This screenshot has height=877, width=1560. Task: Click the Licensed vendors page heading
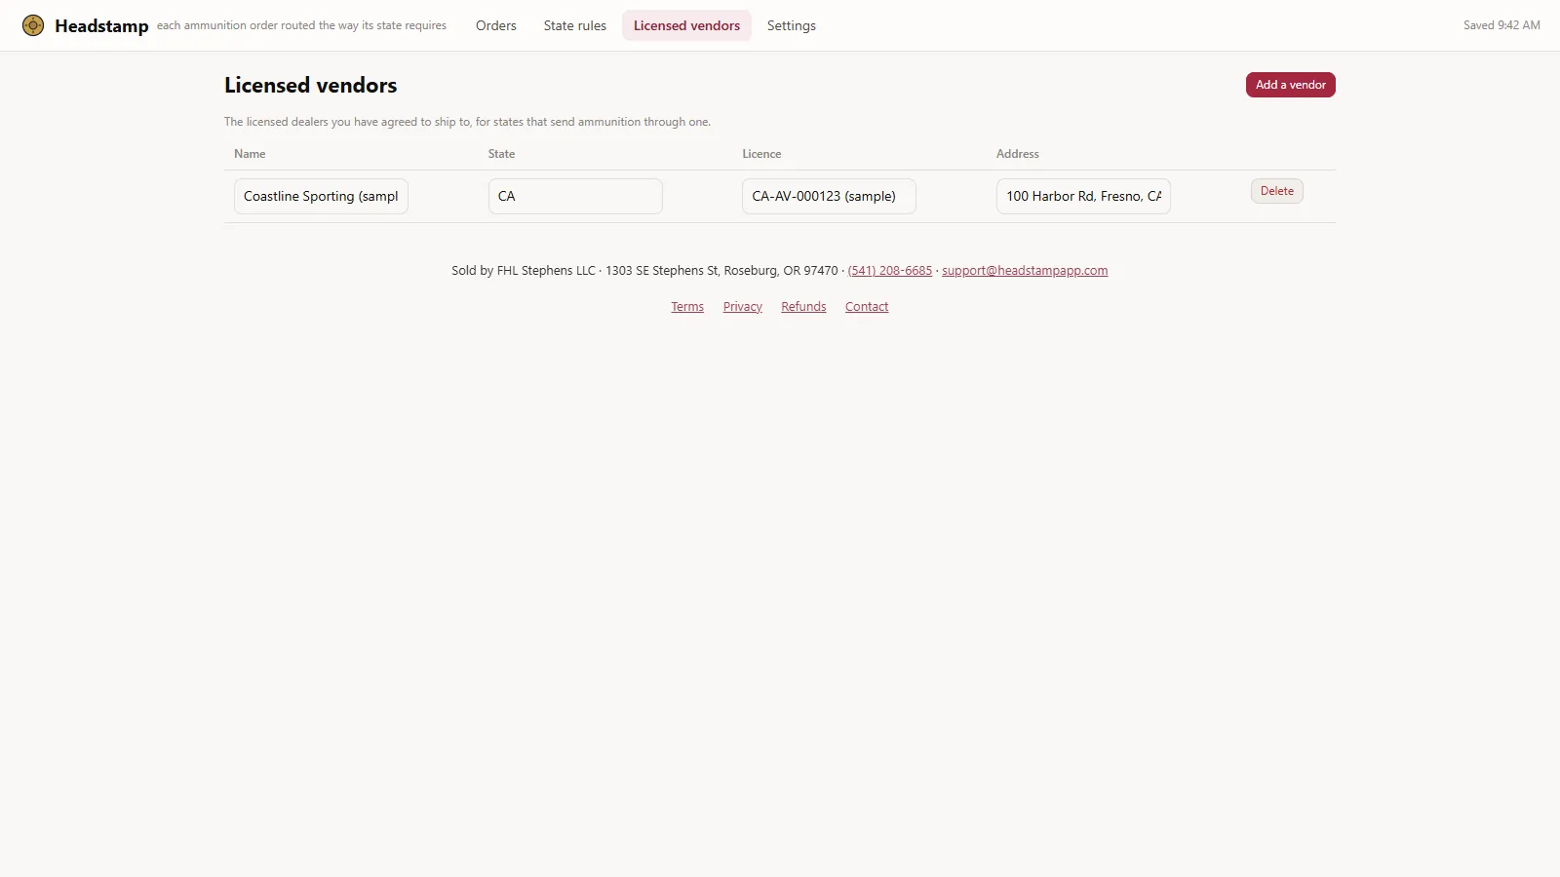[x=310, y=85]
